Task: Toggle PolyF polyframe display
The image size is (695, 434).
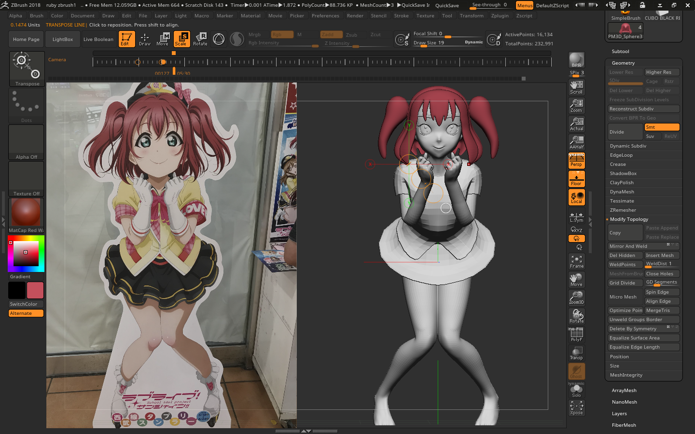Action: click(x=576, y=335)
